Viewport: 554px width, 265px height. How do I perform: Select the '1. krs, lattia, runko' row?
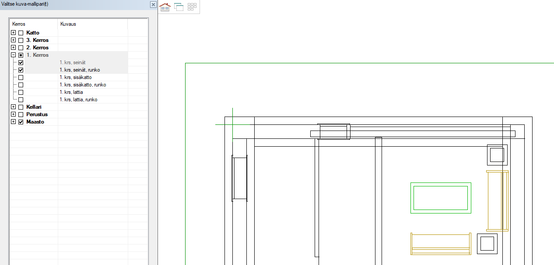pos(78,100)
